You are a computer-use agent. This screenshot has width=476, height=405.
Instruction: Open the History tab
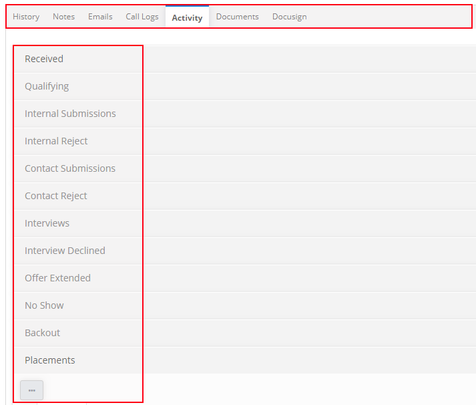[26, 17]
